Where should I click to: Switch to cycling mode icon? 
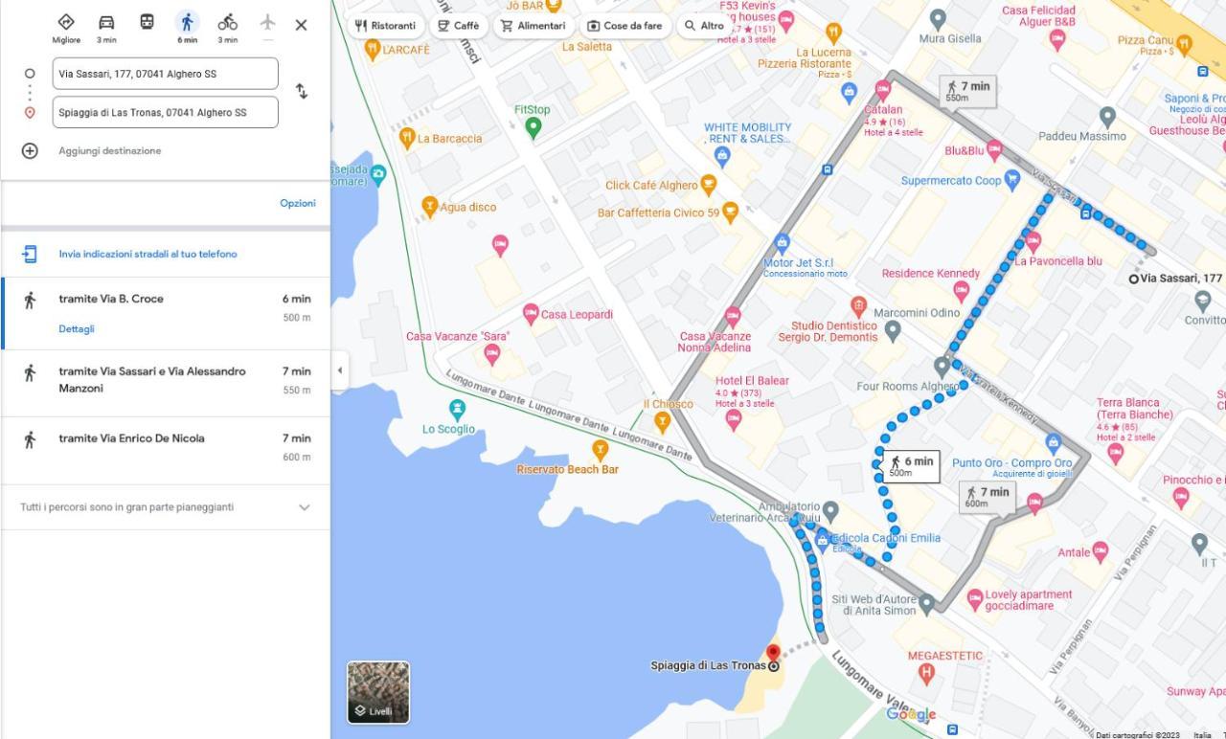[x=227, y=22]
